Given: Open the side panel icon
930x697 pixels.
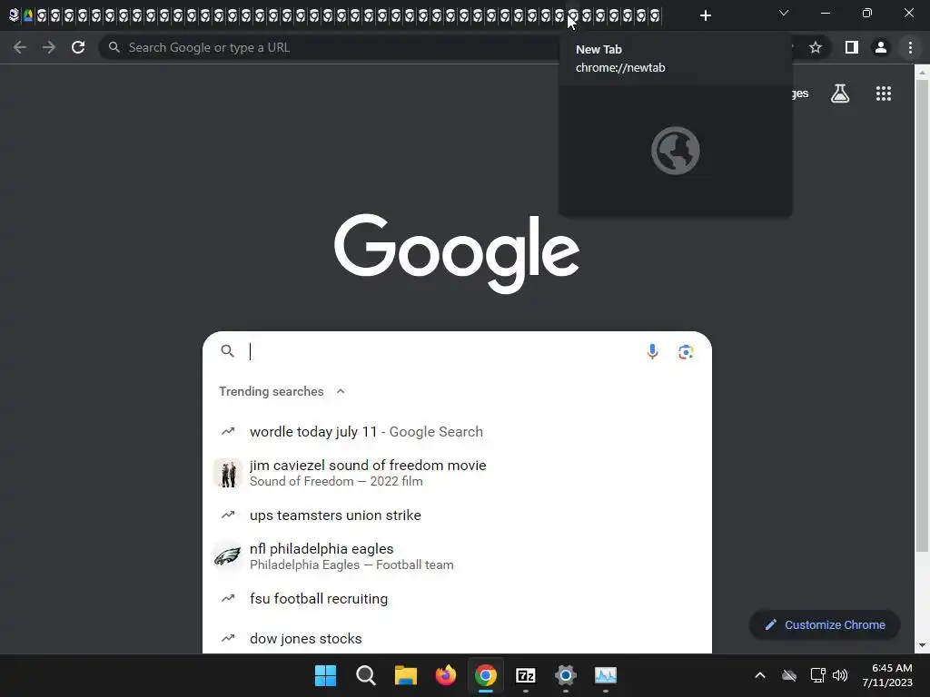Looking at the screenshot, I should coord(851,47).
